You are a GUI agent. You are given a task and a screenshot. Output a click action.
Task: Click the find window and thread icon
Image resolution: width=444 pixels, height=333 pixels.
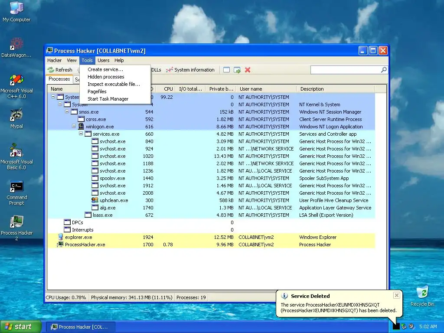[237, 70]
